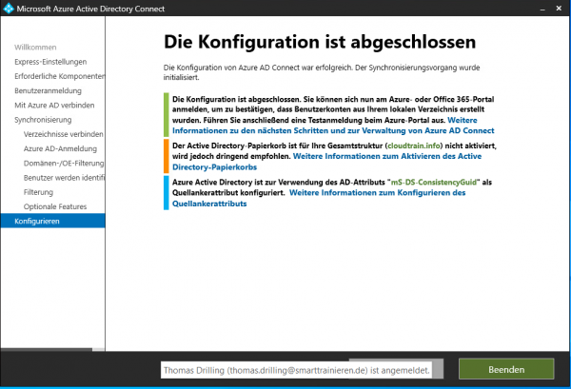Open the Filterung sub-step
This screenshot has height=389, width=571.
click(38, 192)
